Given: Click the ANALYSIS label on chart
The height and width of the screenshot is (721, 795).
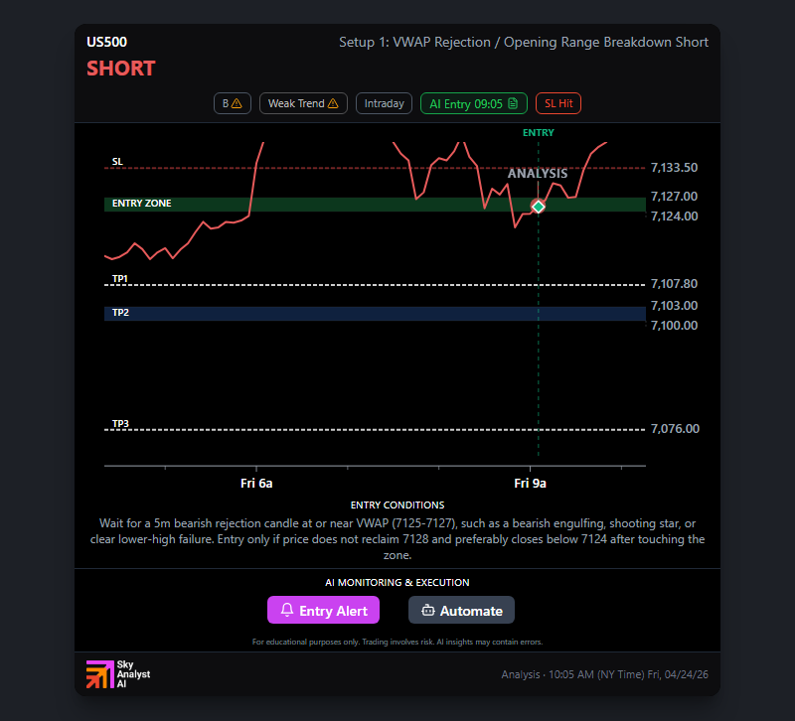Looking at the screenshot, I should 538,173.
